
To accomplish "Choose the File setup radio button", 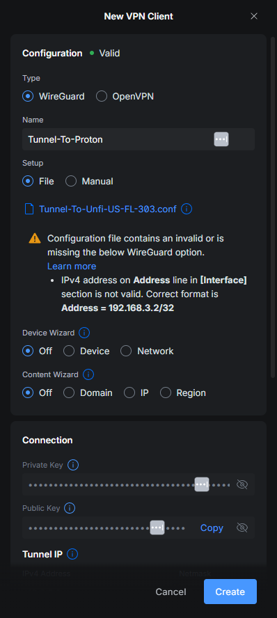I will [x=28, y=182].
